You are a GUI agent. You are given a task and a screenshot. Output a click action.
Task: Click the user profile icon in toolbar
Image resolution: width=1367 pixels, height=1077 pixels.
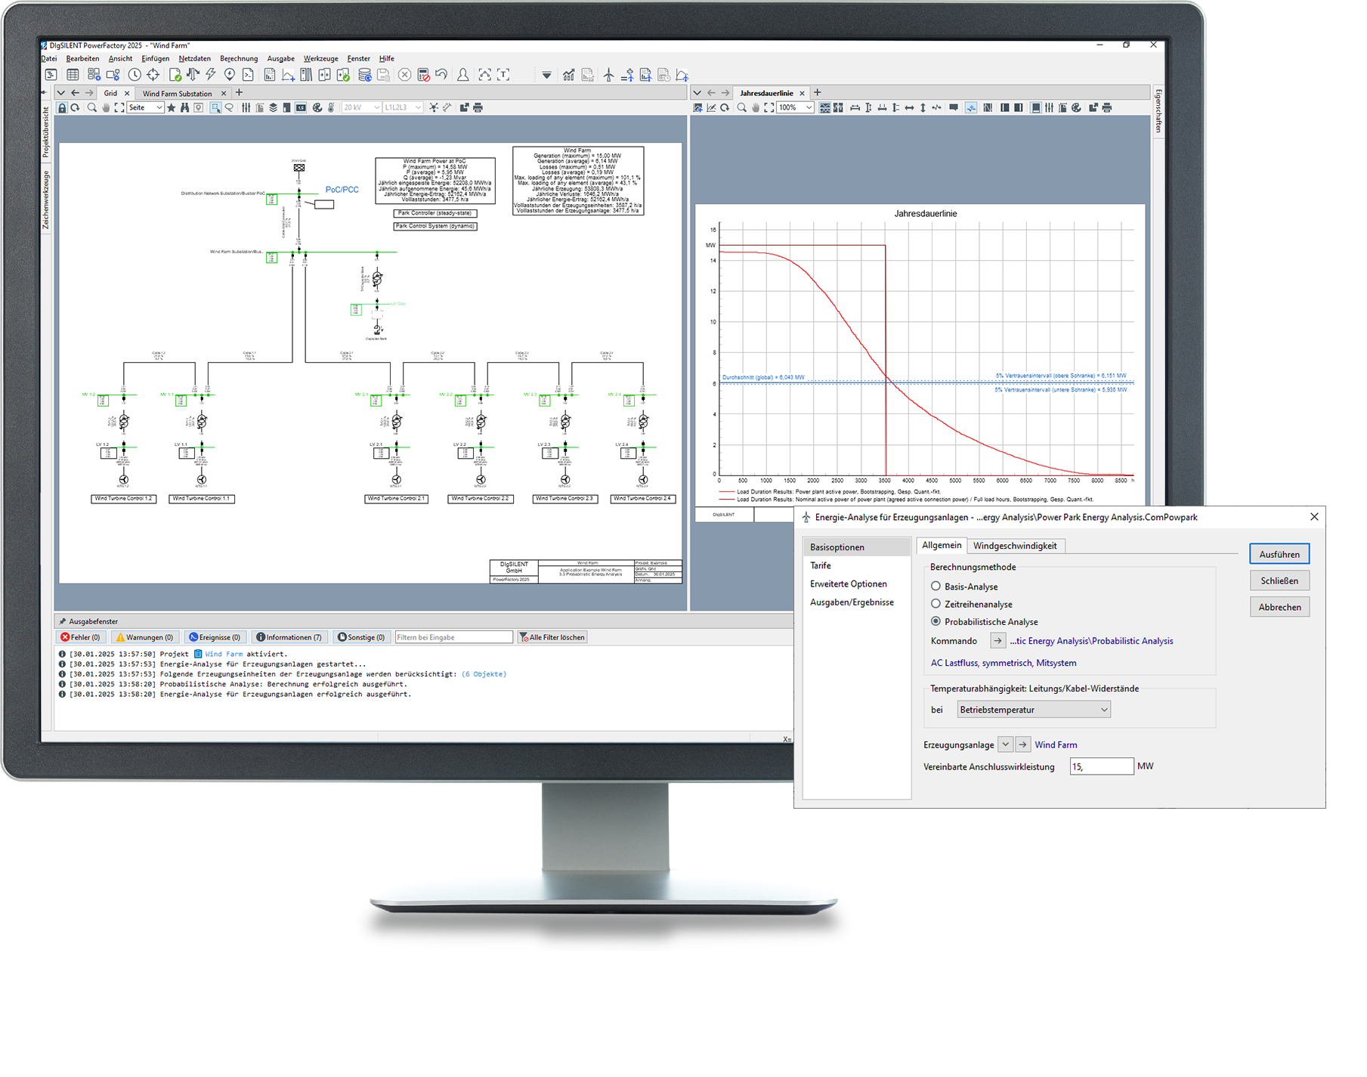tap(462, 75)
